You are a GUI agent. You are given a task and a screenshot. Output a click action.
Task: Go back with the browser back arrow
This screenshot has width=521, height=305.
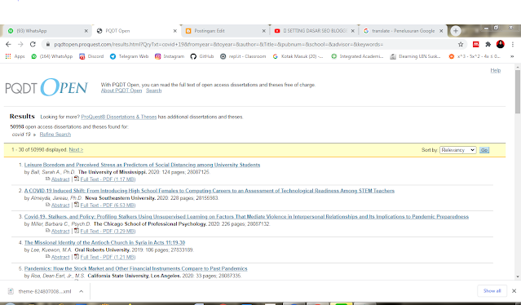pyautogui.click(x=8, y=44)
